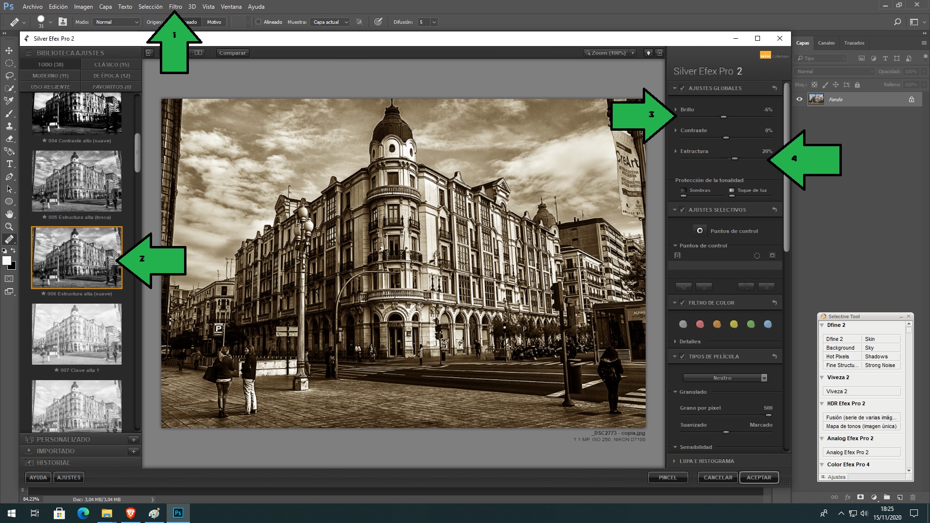This screenshot has height=523, width=930.
Task: Expand the Contraste slider details
Action: pyautogui.click(x=676, y=130)
